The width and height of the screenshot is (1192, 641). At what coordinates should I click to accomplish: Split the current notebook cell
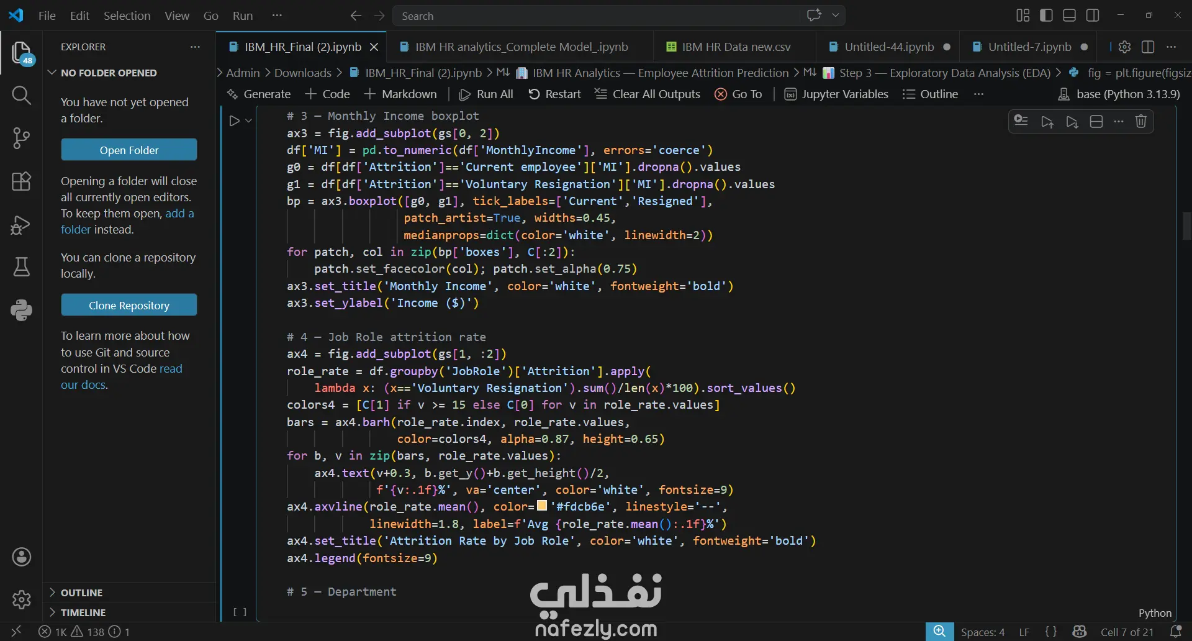pos(1096,121)
